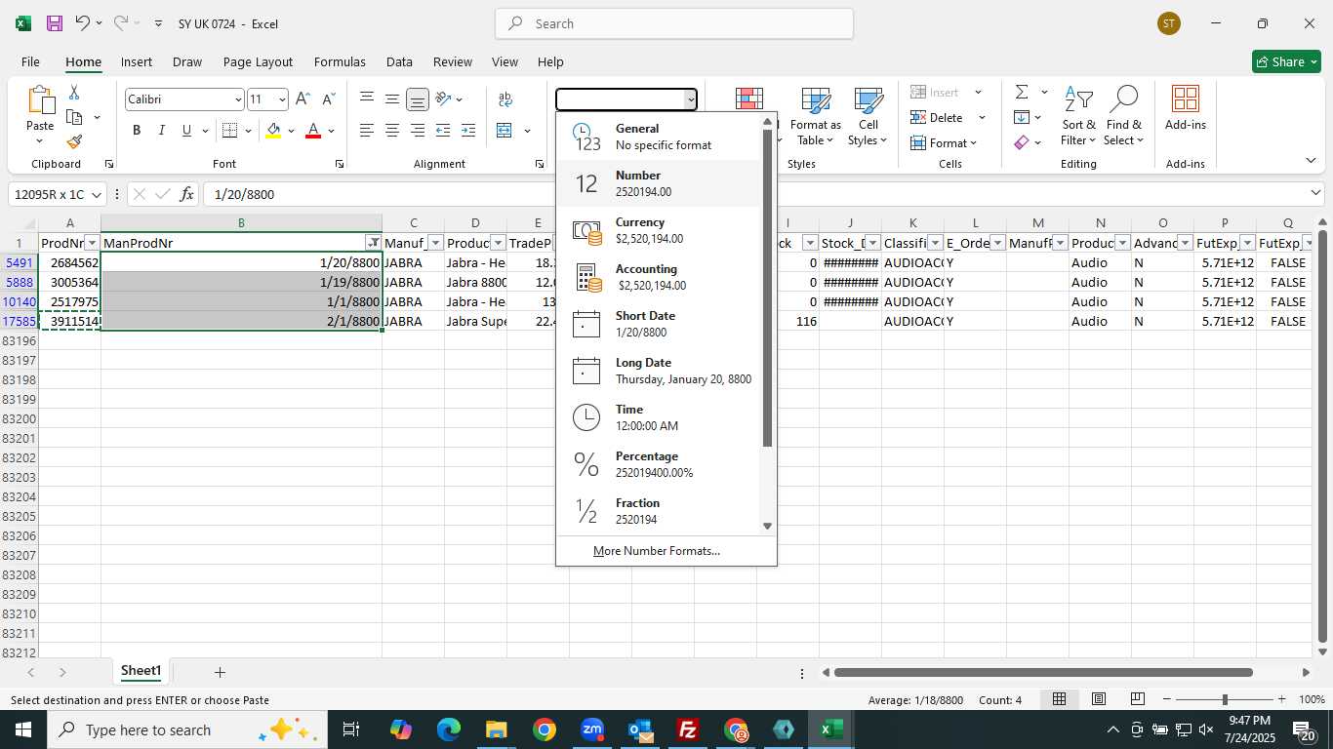The height and width of the screenshot is (749, 1333).
Task: Open the Calibri font name dropdown
Action: 237,99
